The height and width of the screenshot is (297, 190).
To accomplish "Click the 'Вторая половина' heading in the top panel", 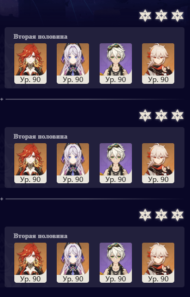I will (x=41, y=36).
